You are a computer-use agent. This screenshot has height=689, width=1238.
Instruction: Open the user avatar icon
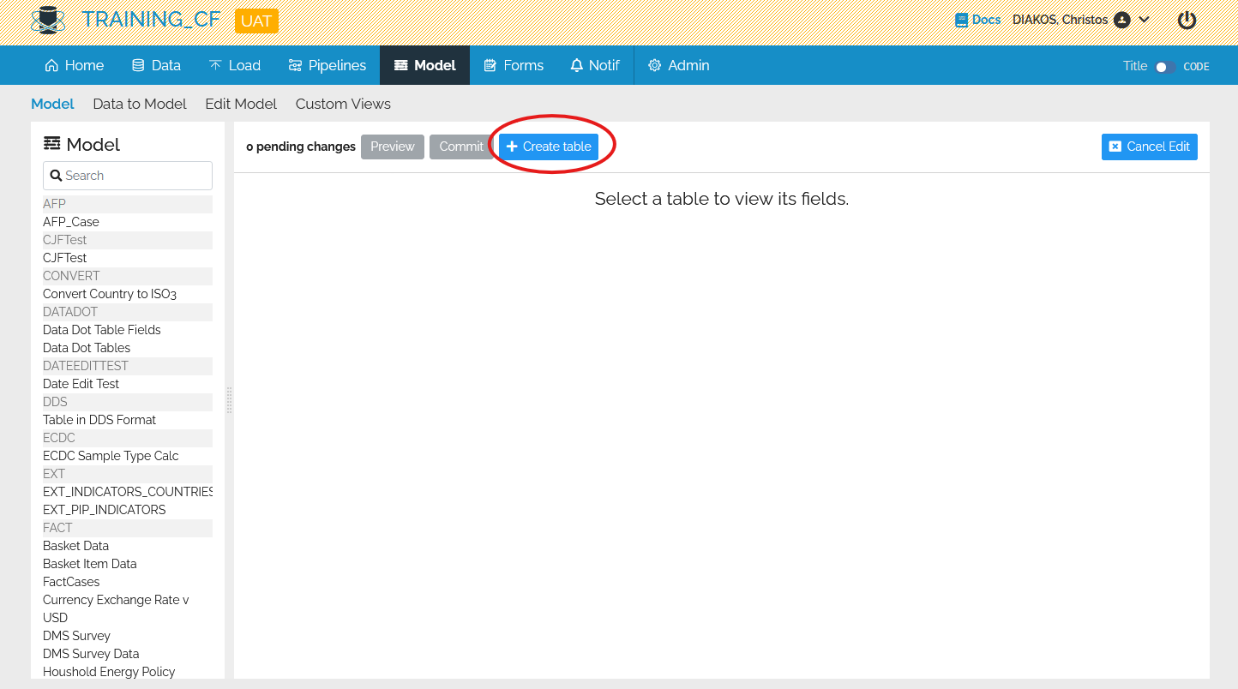[1122, 19]
